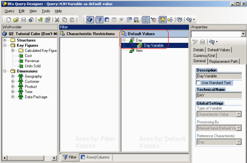The width and height of the screenshot is (247, 163).
Task: Expand the Data Package dimension
Action: (x=13, y=97)
